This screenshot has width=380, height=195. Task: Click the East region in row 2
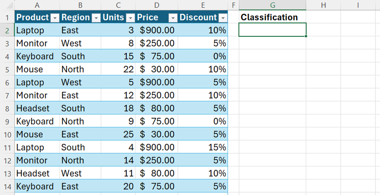coord(80,30)
